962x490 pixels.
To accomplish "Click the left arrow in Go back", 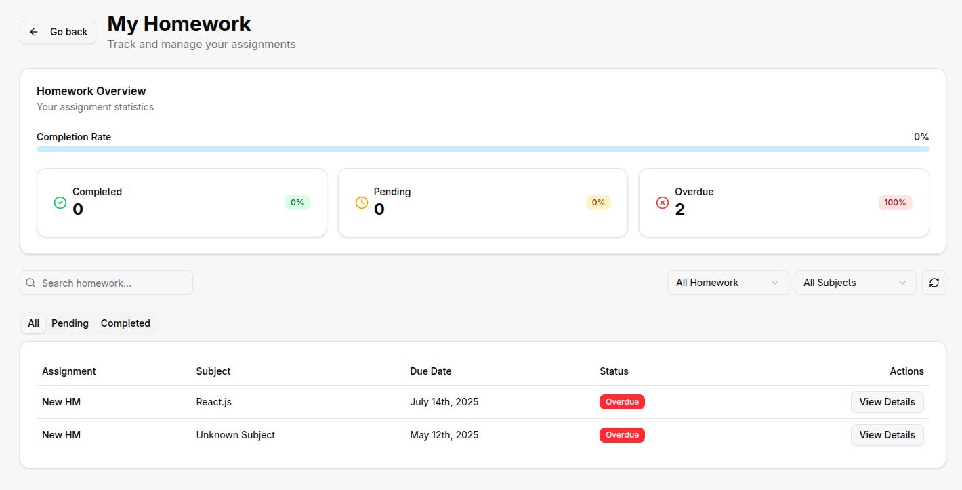I will (x=34, y=32).
